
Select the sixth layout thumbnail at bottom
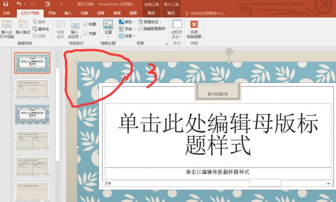click(32, 192)
